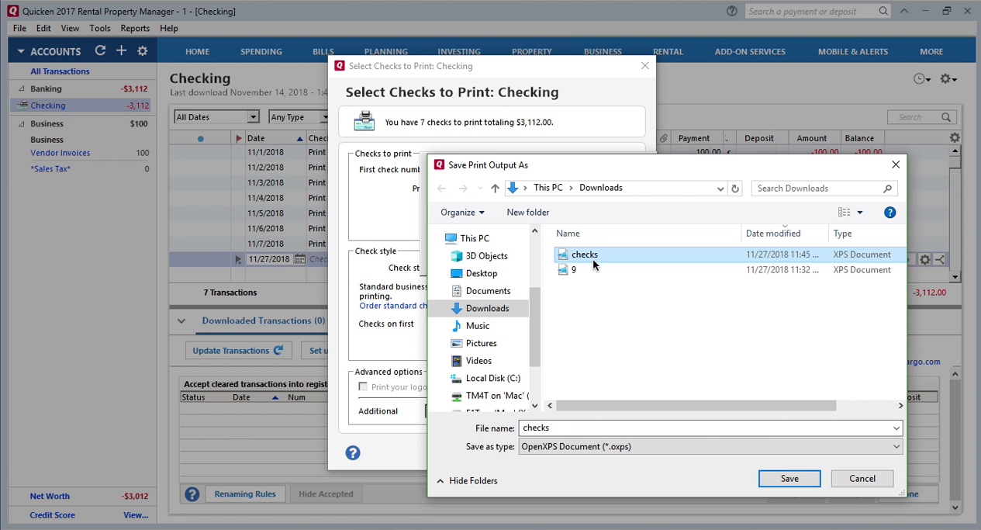The image size is (981, 530).
Task: Collapse folders with Hide Folders
Action: pyautogui.click(x=467, y=481)
